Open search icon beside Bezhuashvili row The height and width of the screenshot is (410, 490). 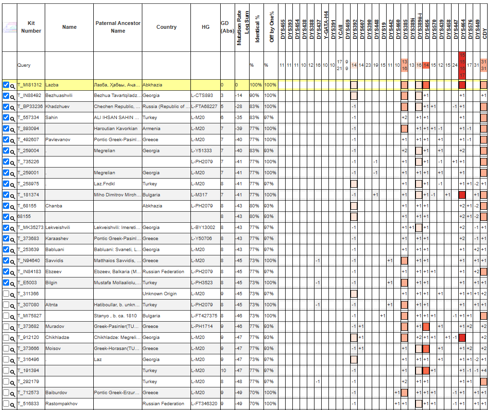tap(13, 96)
